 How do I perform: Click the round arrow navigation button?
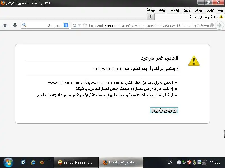coord(219,25)
